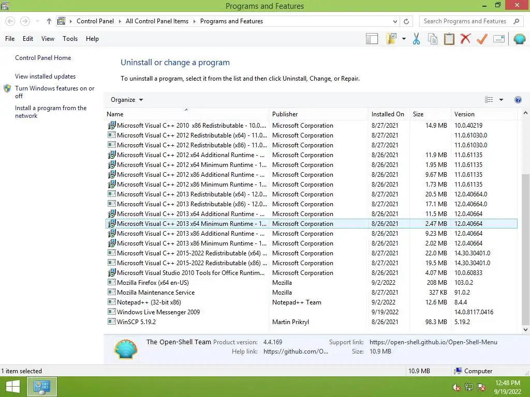Click the Firefox row program icon
Image resolution: width=530 pixels, height=397 pixels.
click(x=112, y=282)
